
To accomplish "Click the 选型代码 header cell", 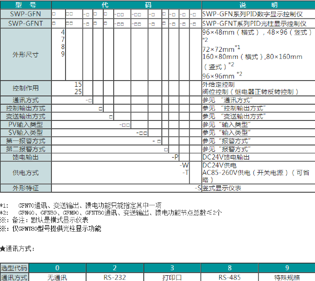I will point(14,268).
